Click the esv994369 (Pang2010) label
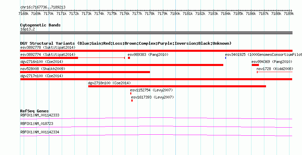The width and height of the screenshot is (302, 155). (x=272, y=62)
